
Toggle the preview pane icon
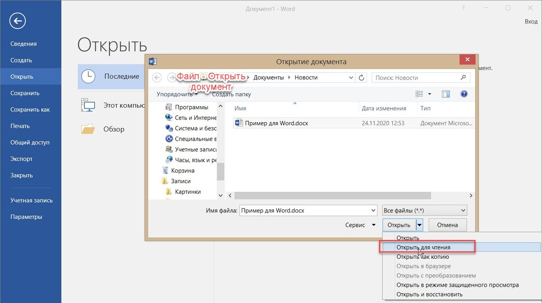click(x=446, y=94)
